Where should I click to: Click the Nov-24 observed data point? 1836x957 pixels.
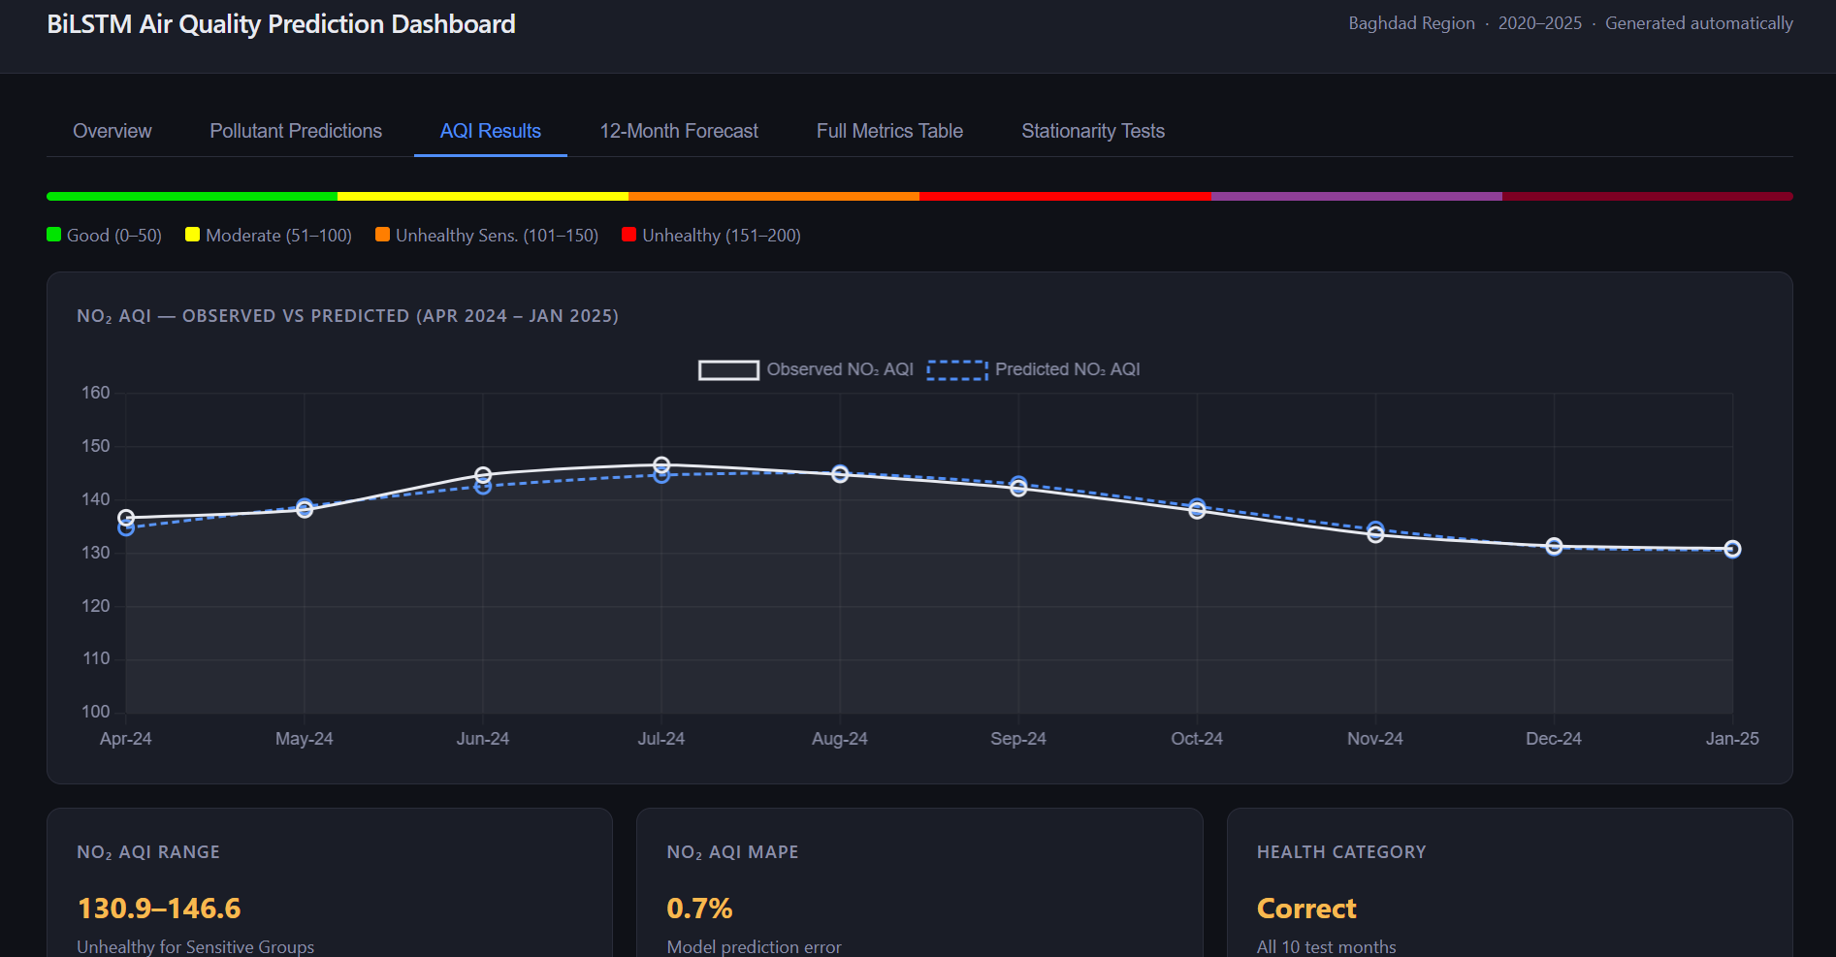[x=1375, y=534]
